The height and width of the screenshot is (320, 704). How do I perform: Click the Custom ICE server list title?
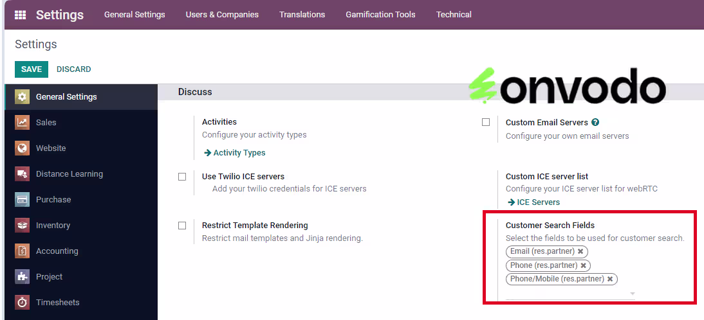pos(547,177)
